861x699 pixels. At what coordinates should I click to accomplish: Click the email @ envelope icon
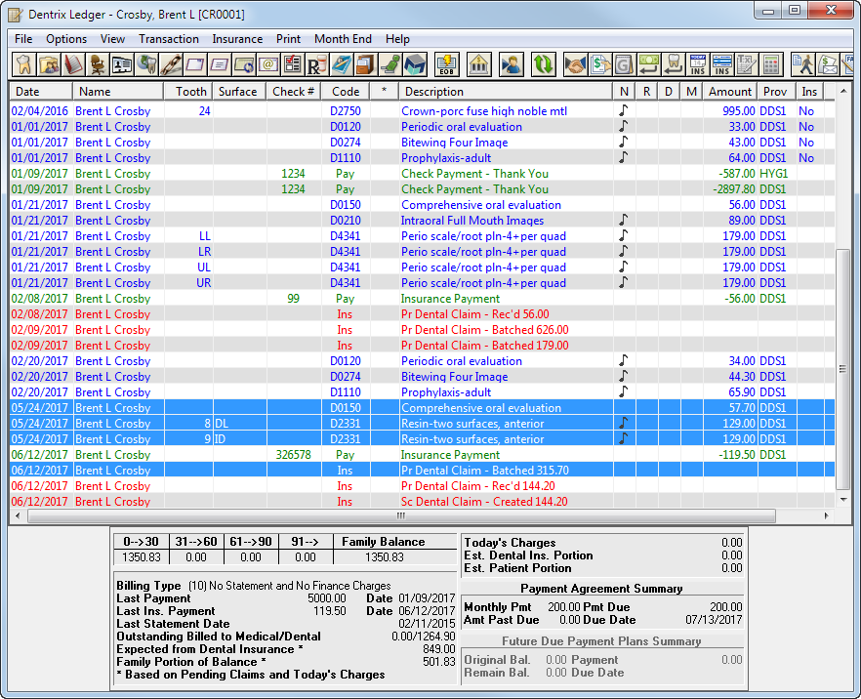pos(267,64)
